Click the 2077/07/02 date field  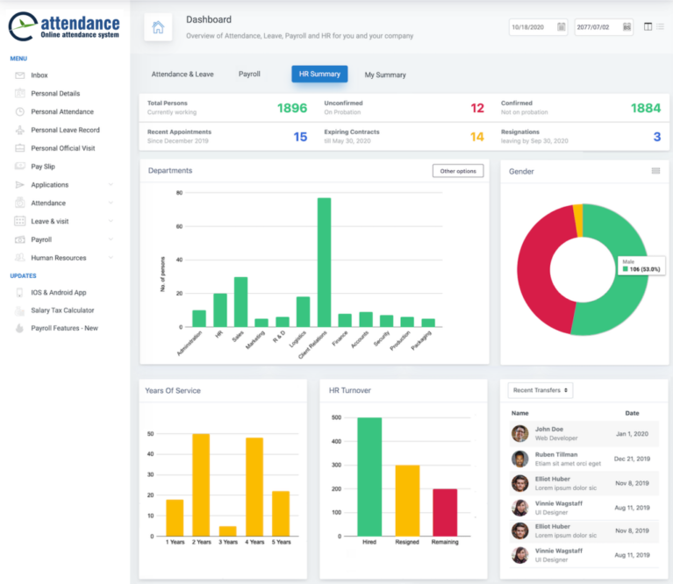click(604, 27)
